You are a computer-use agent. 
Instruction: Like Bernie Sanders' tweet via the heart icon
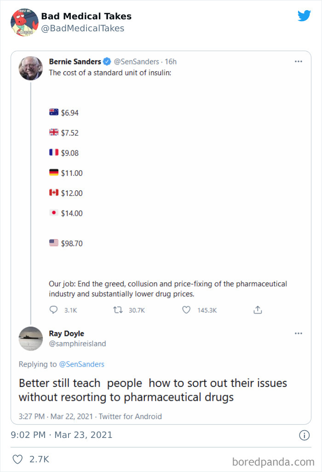[186, 310]
